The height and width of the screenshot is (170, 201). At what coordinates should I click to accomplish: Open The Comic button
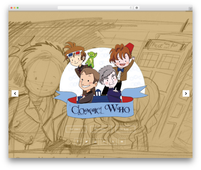76,129
